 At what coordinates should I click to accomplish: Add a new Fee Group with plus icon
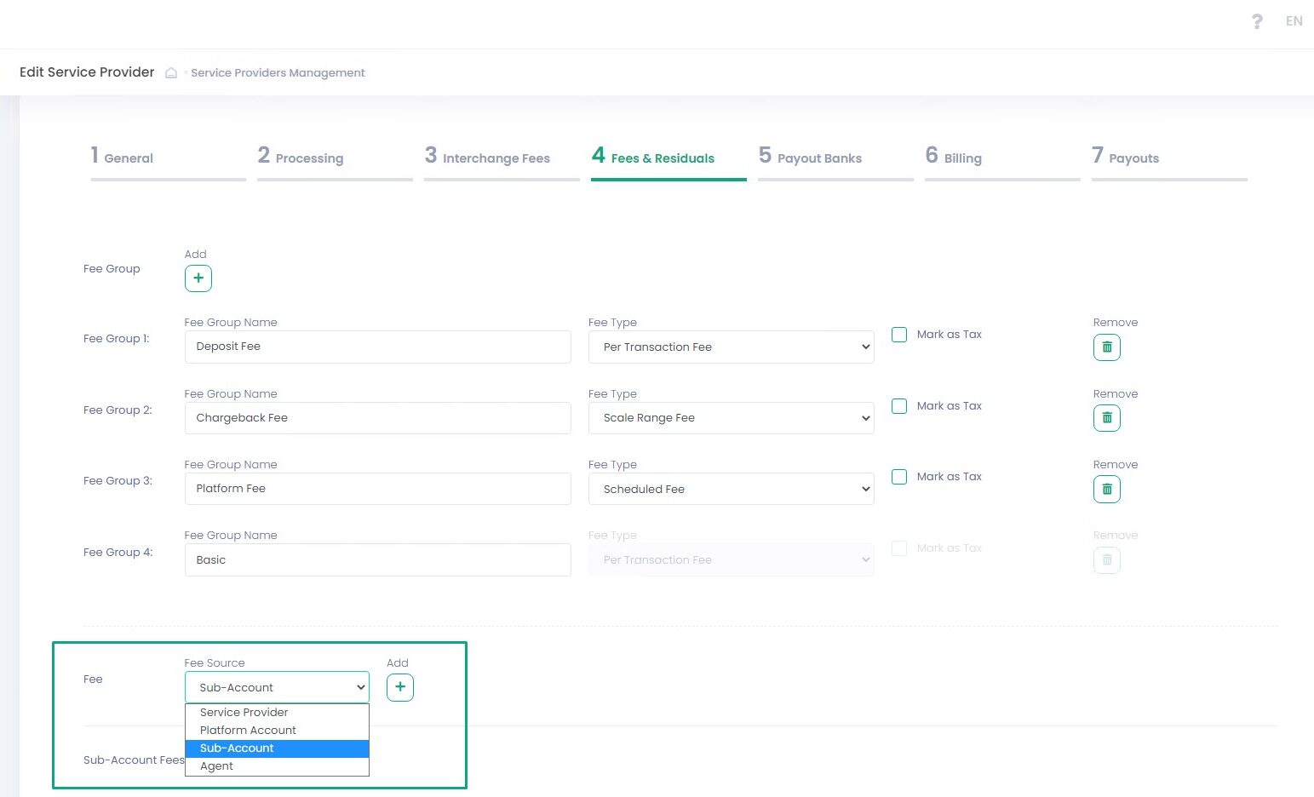[198, 278]
